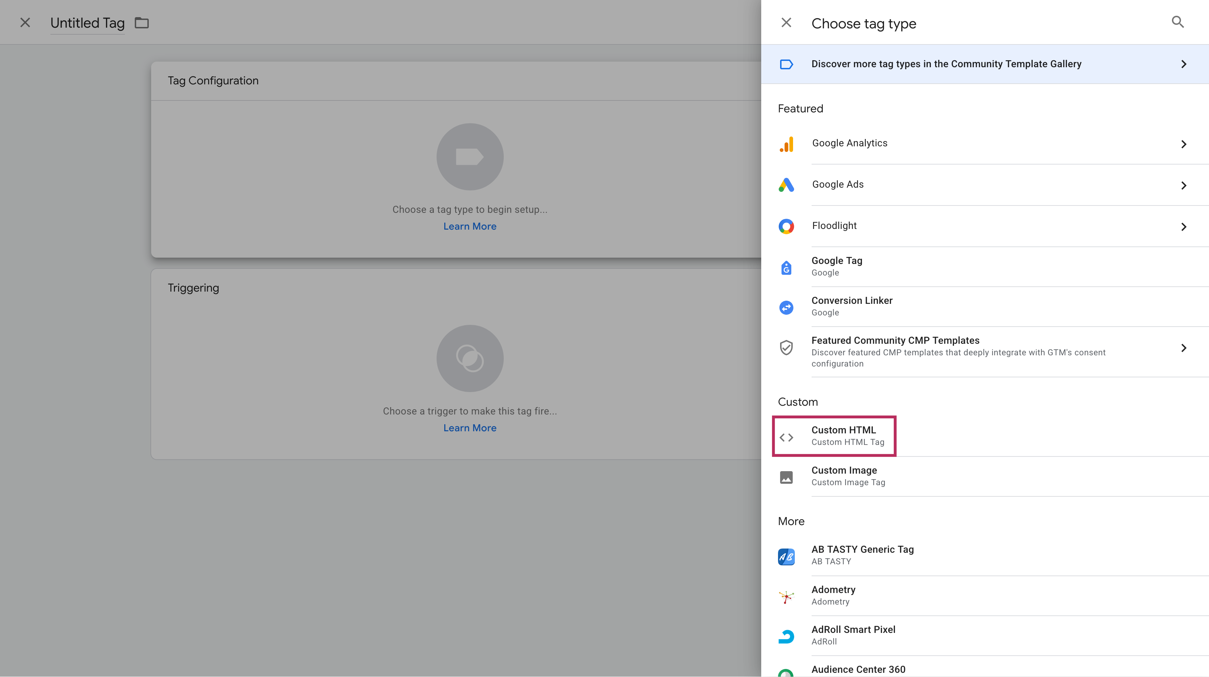This screenshot has height=677, width=1209.
Task: Click the folder icon next to Untitled Tag
Action: coord(142,22)
